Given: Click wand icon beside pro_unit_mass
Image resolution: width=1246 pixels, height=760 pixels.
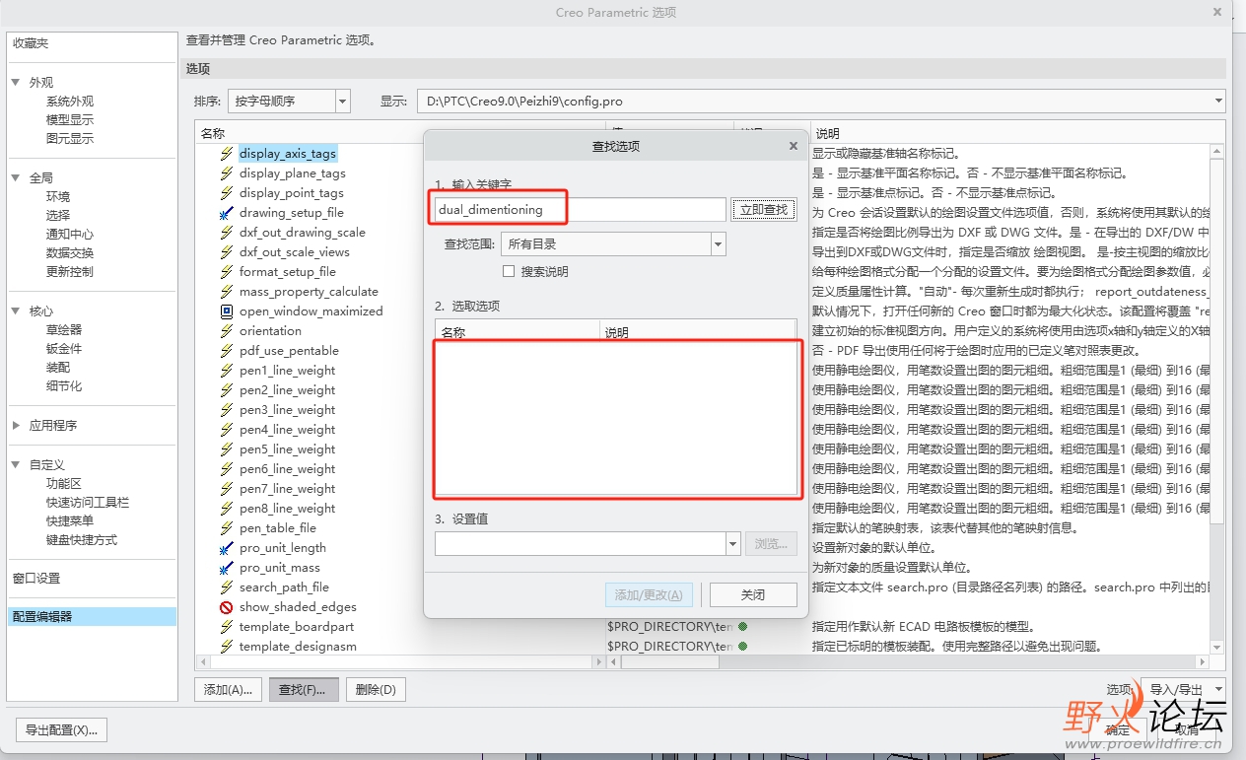Looking at the screenshot, I should click(x=227, y=568).
